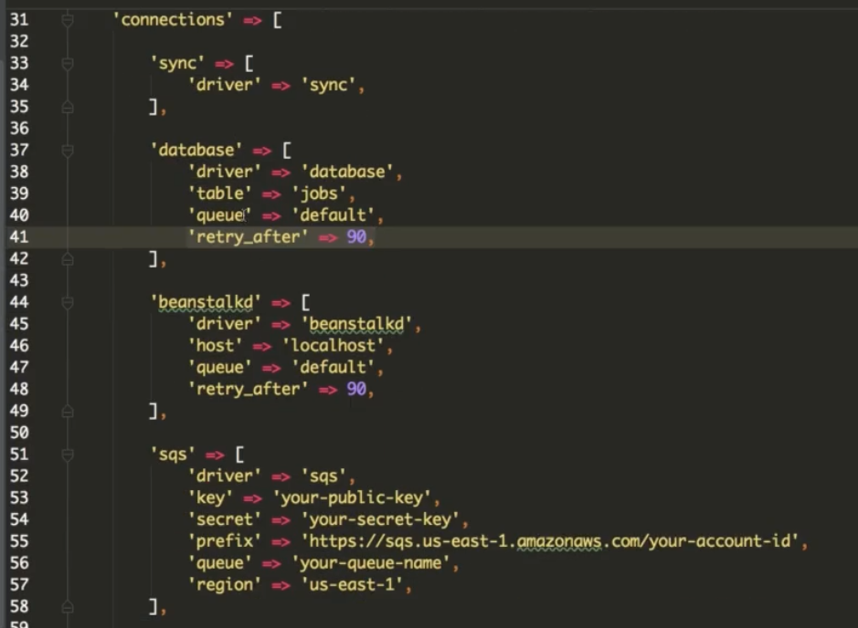This screenshot has width=858, height=628.
Task: Click the closing fold marker on line 42
Action: (68, 259)
